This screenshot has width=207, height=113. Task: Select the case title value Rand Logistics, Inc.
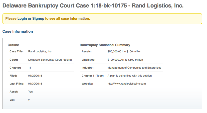click(40, 52)
